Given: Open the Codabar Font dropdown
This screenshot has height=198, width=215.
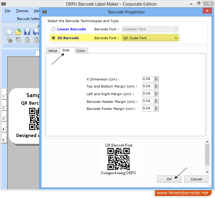Looking at the screenshot, I should pyautogui.click(x=150, y=29).
